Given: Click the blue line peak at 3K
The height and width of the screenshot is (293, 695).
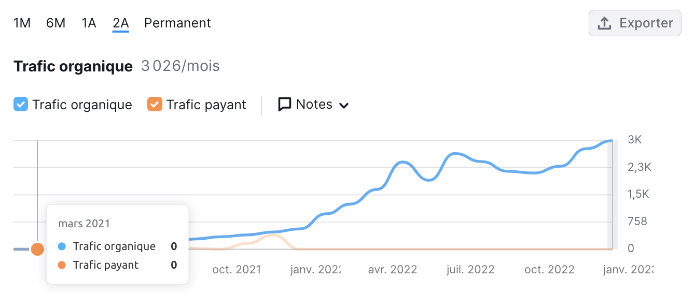Looking at the screenshot, I should click(x=610, y=141).
